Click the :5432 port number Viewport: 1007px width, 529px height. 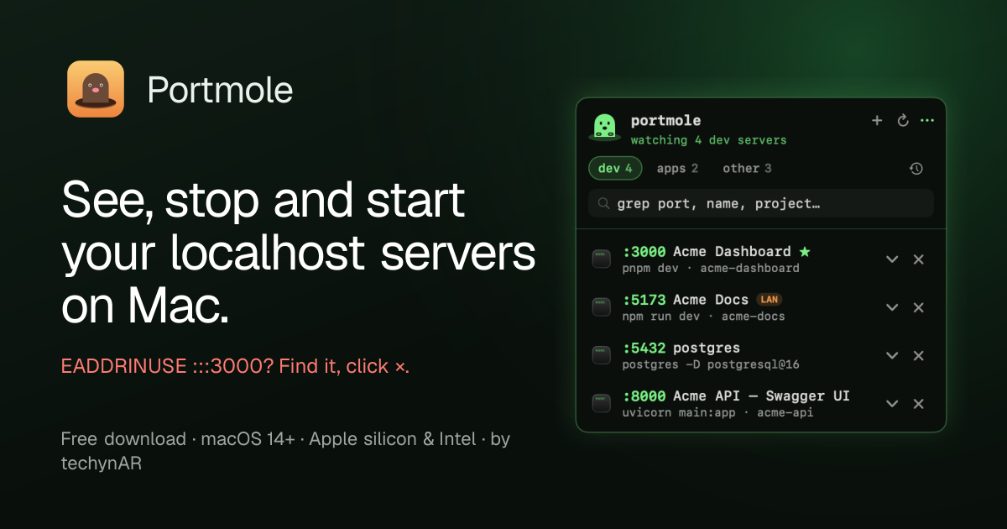pos(644,348)
